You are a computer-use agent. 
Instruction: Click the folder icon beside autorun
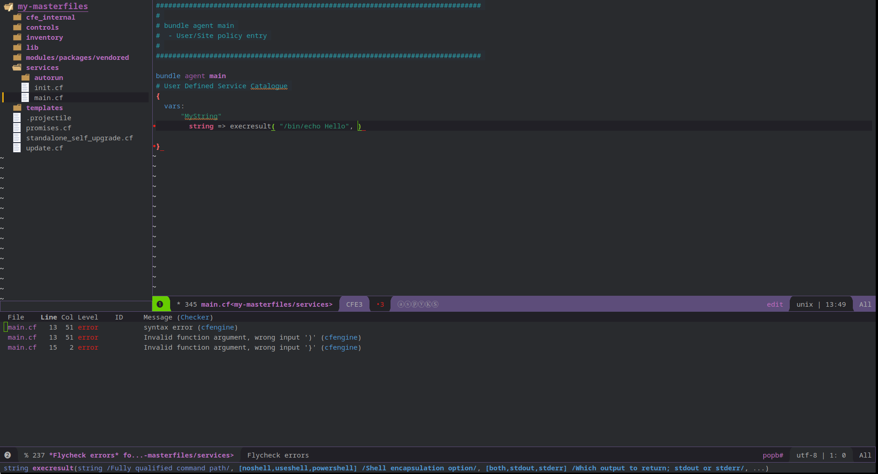[x=26, y=77]
